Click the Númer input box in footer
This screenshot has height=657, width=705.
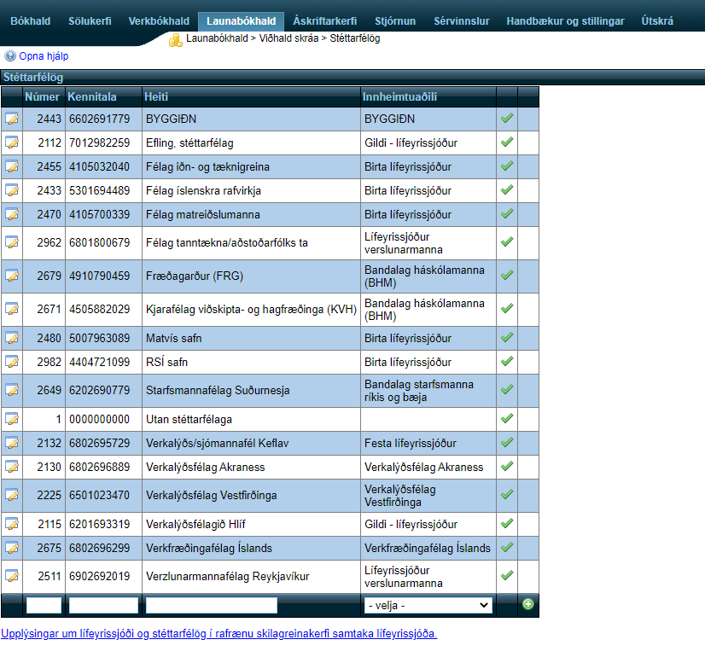point(44,605)
